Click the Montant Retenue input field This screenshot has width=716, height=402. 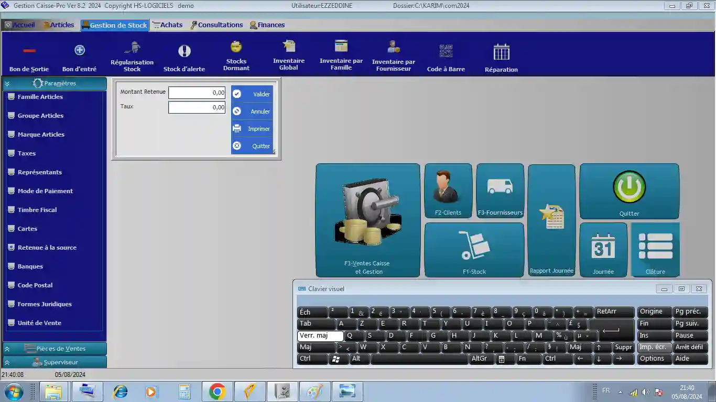coord(197,93)
